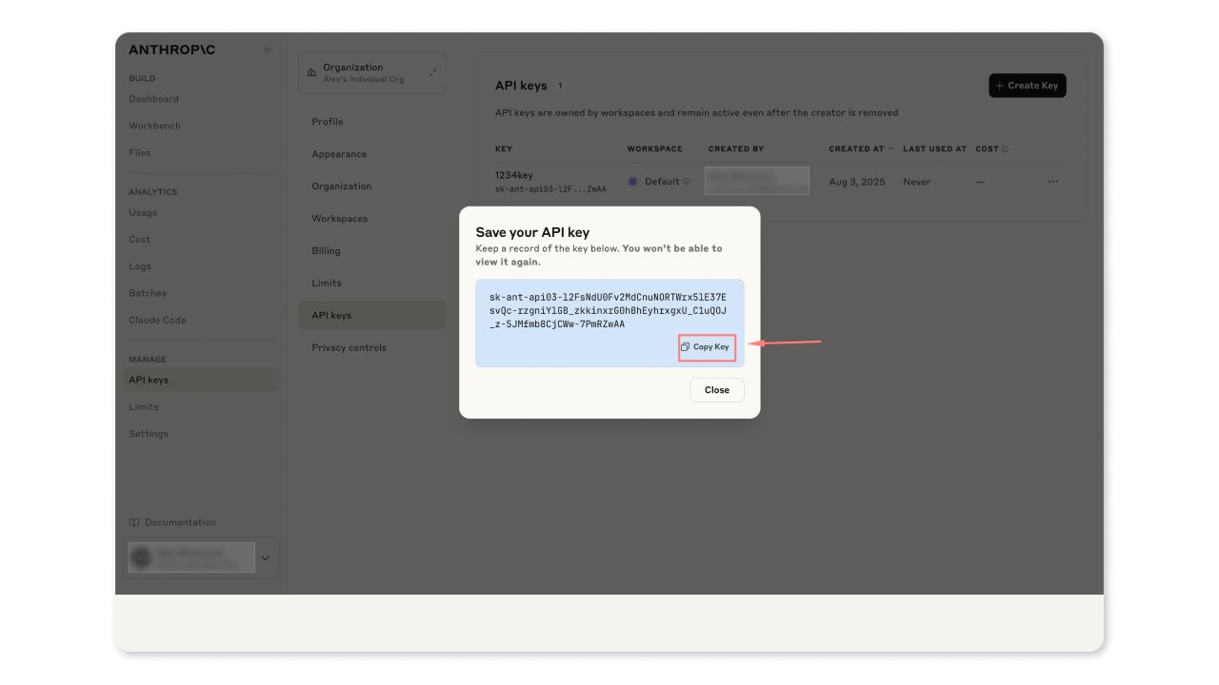The width and height of the screenshot is (1219, 685).
Task: Open Claude Code in the sidebar
Action: pyautogui.click(x=158, y=320)
